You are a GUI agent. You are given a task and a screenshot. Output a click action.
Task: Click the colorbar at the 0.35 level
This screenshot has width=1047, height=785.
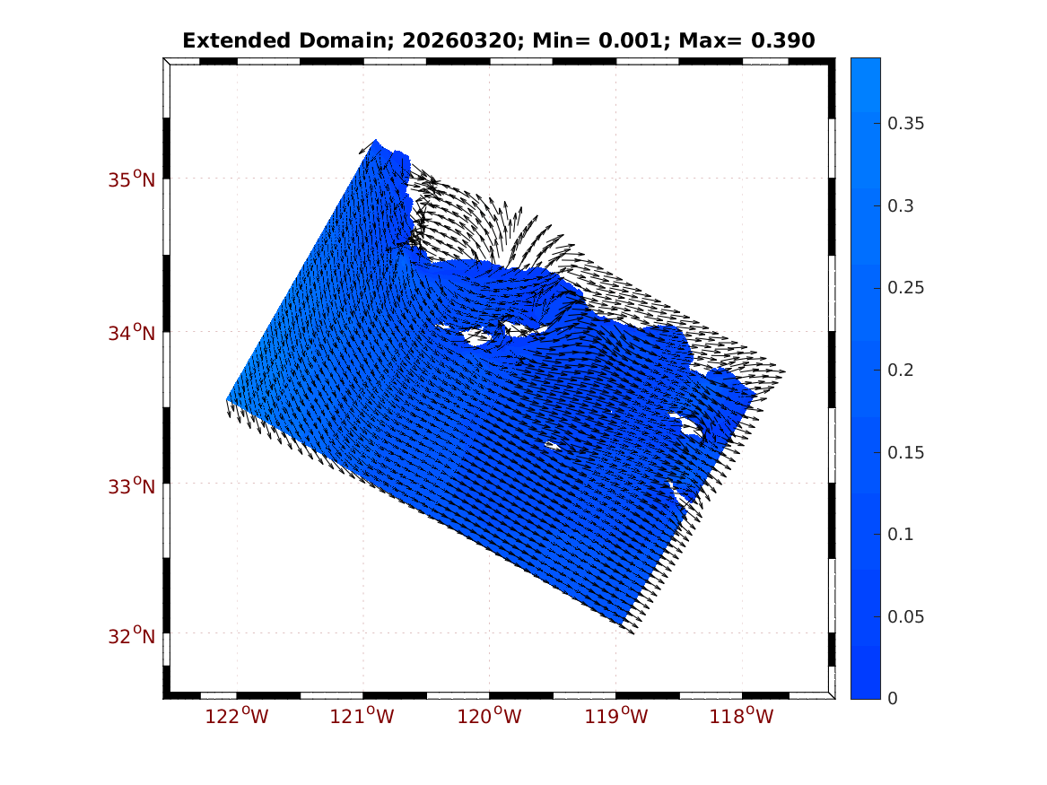click(866, 123)
